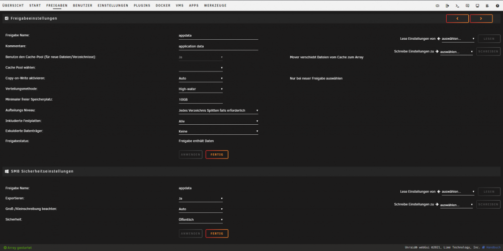Open the Einstellungen tab
Screen dimensions: 503x251
tap(113, 6)
